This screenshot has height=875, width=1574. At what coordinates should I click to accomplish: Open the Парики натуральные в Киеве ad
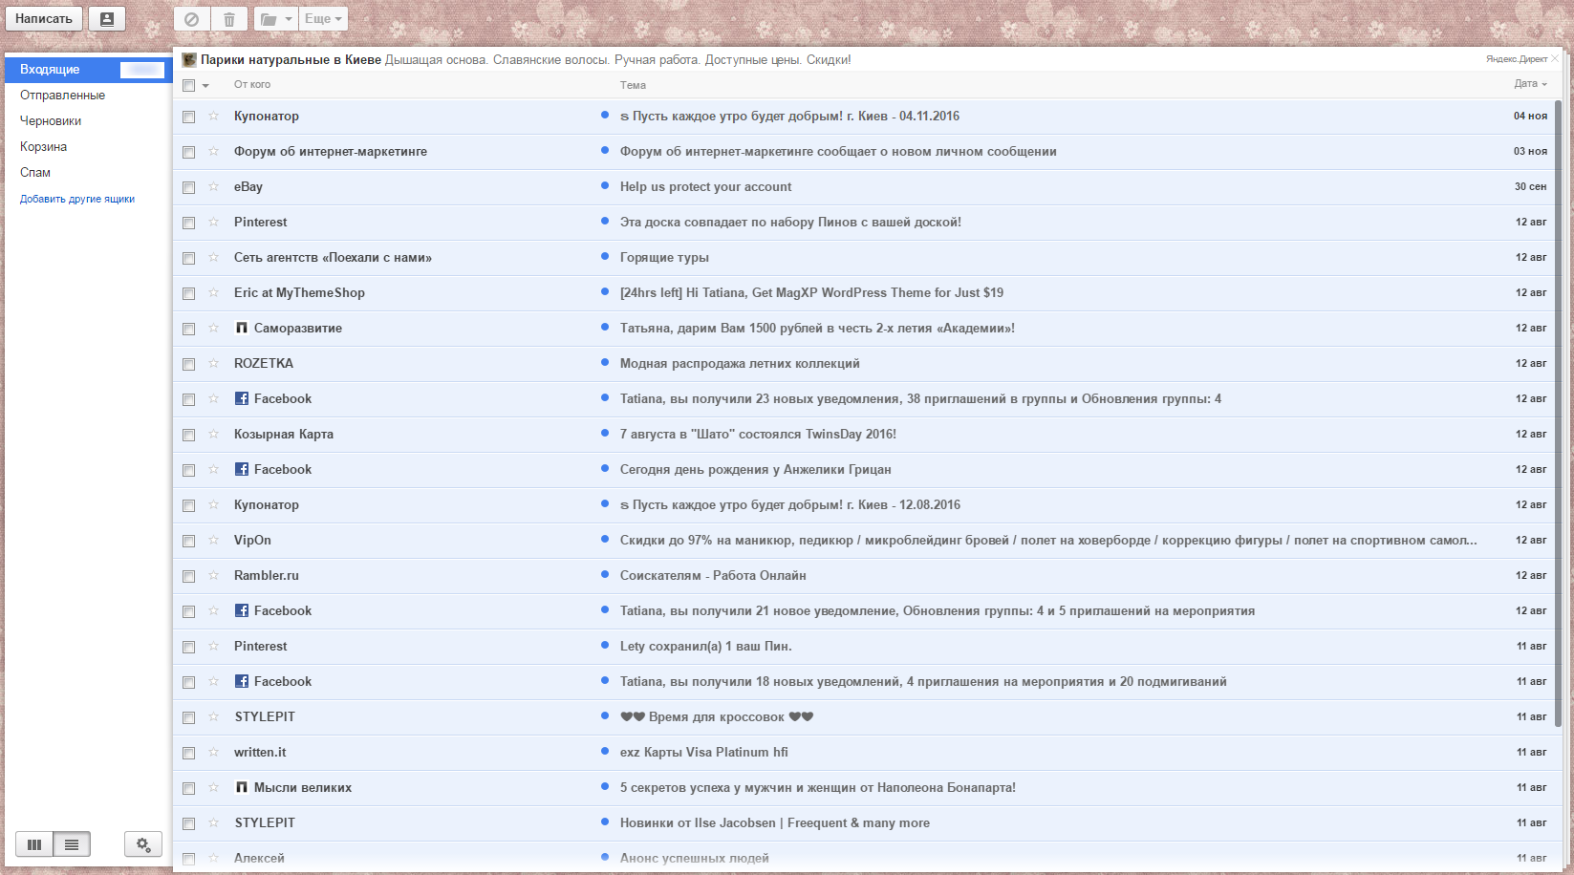tap(291, 59)
